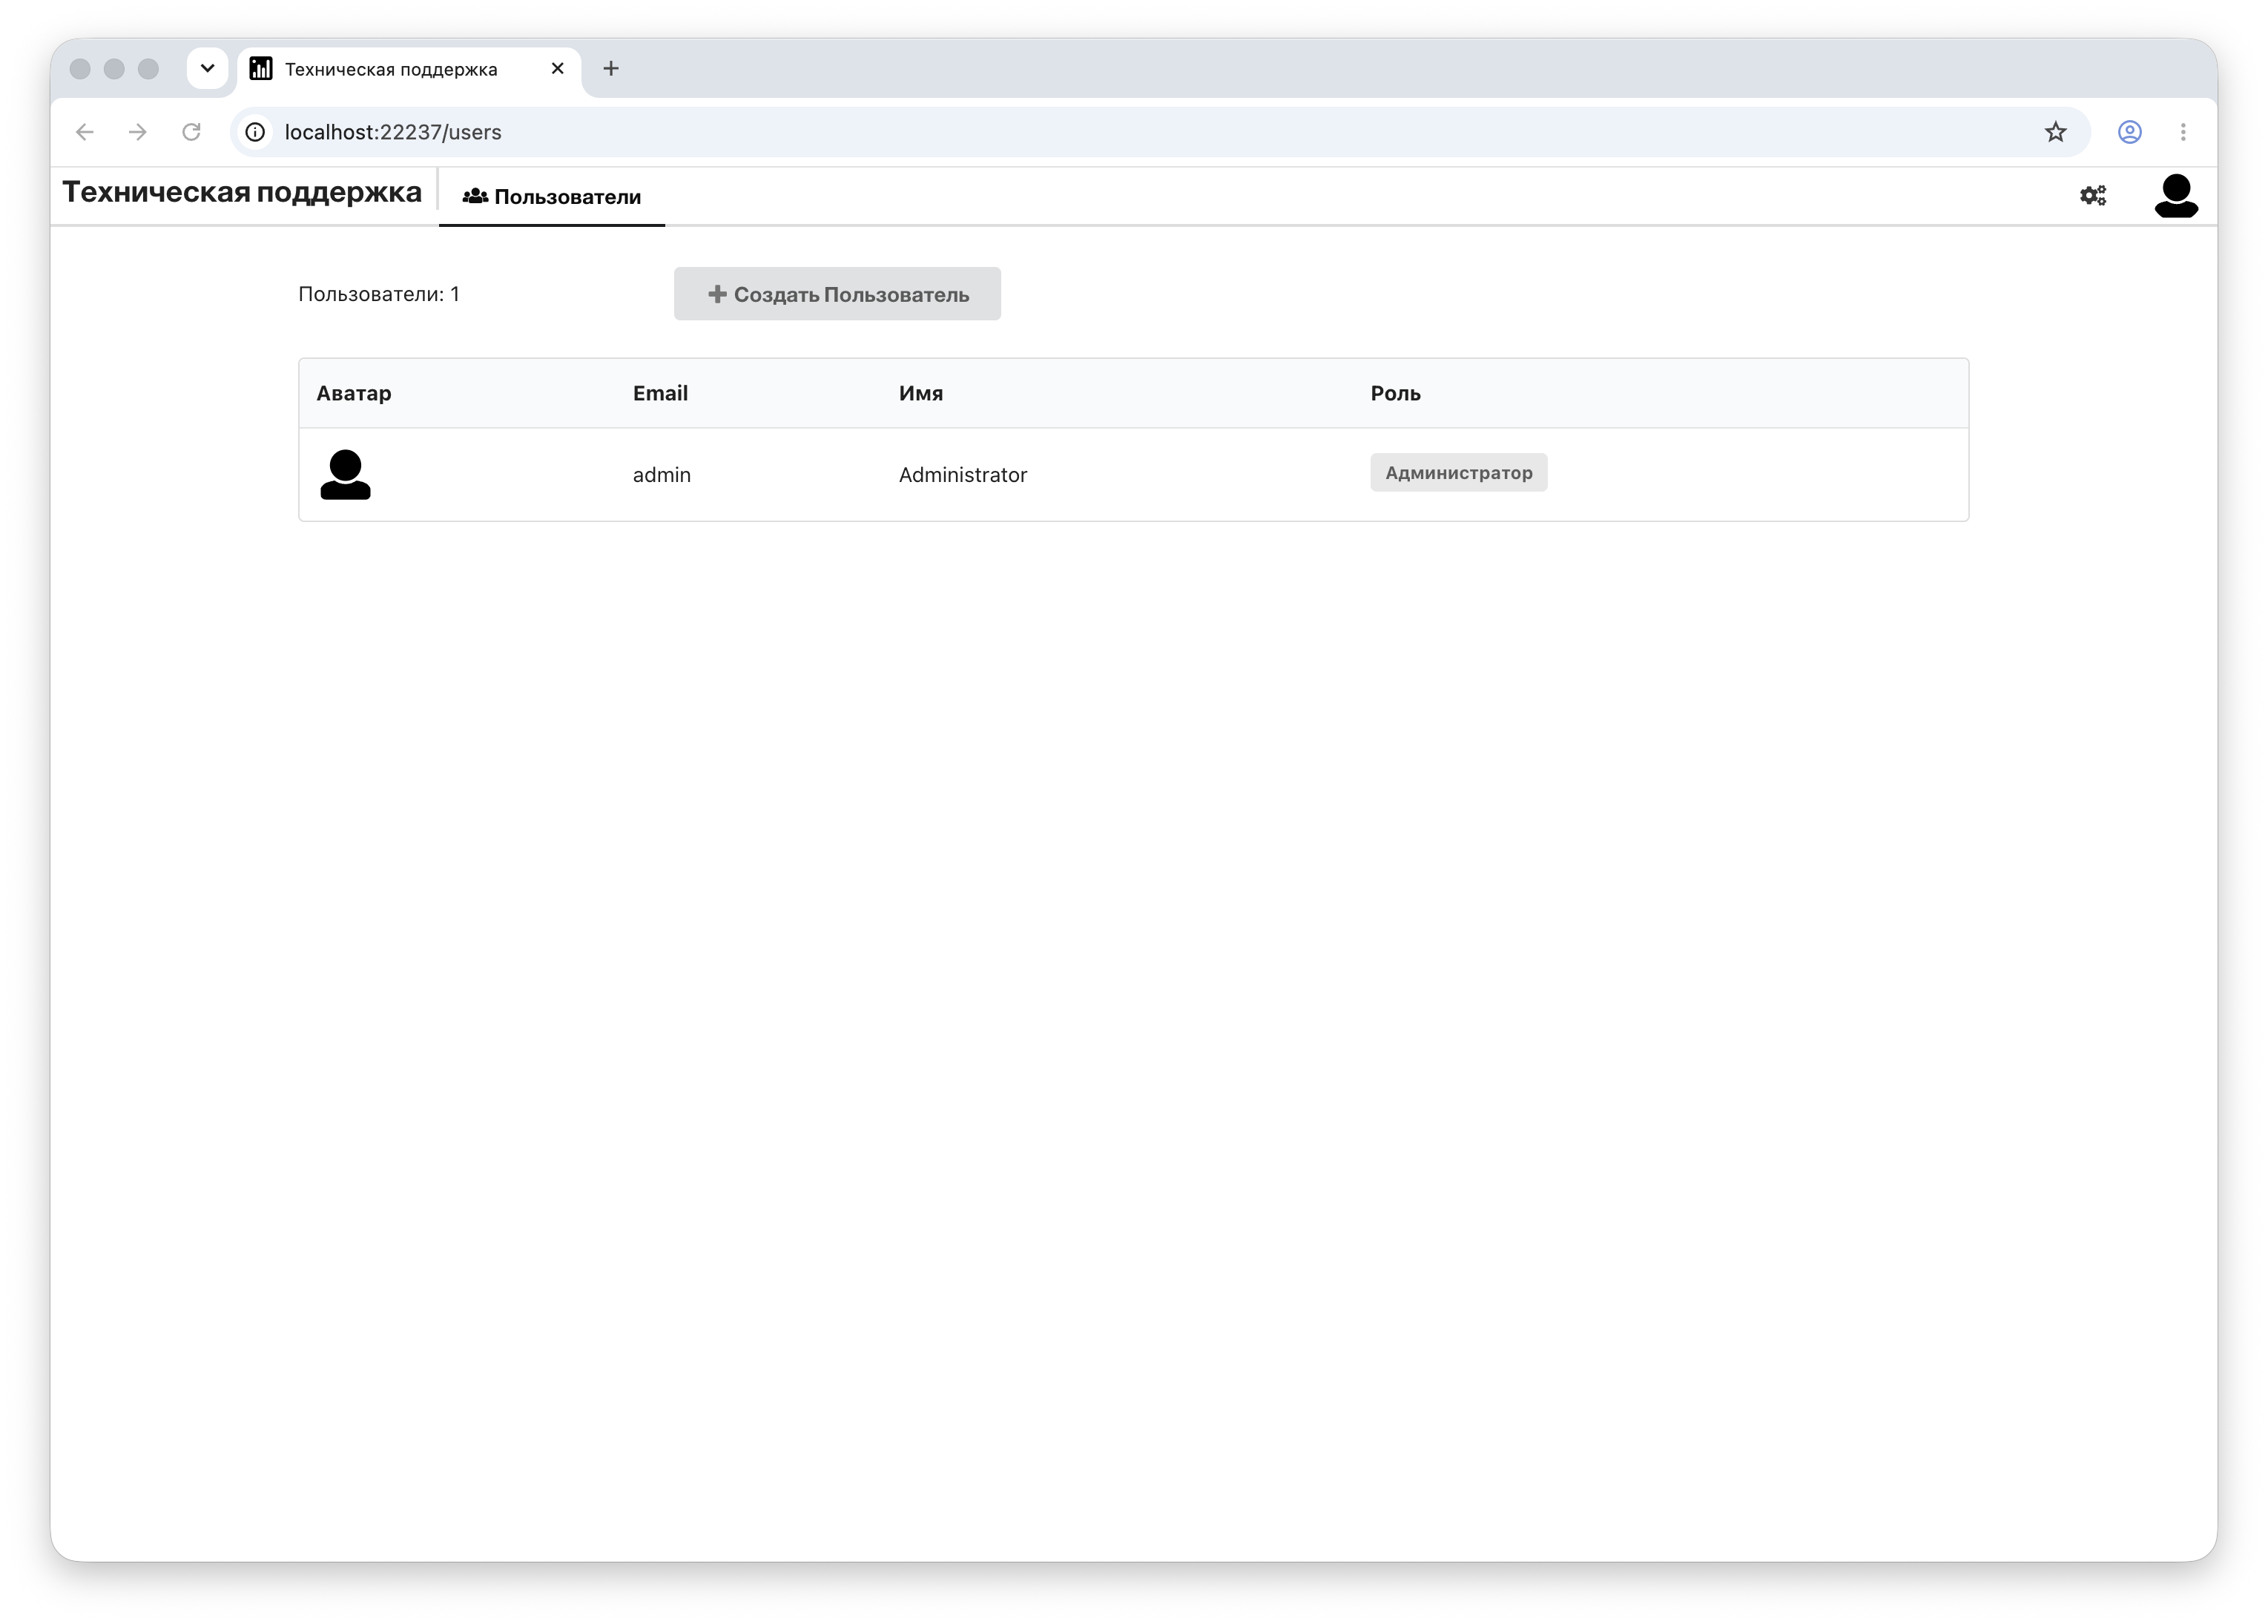Switch to the Техническая поддержка browser tab
This screenshot has width=2268, height=1624.
tap(409, 69)
